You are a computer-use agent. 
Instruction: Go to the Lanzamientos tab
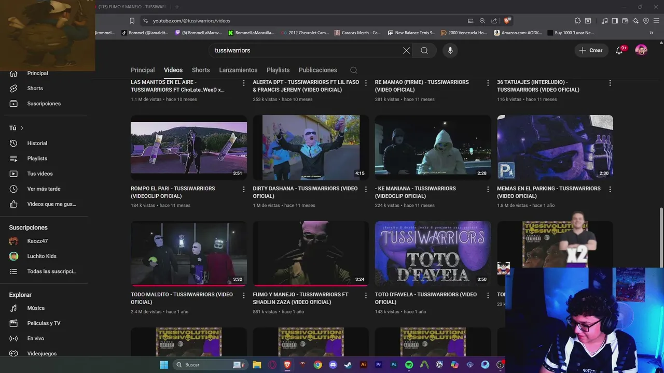pyautogui.click(x=238, y=70)
